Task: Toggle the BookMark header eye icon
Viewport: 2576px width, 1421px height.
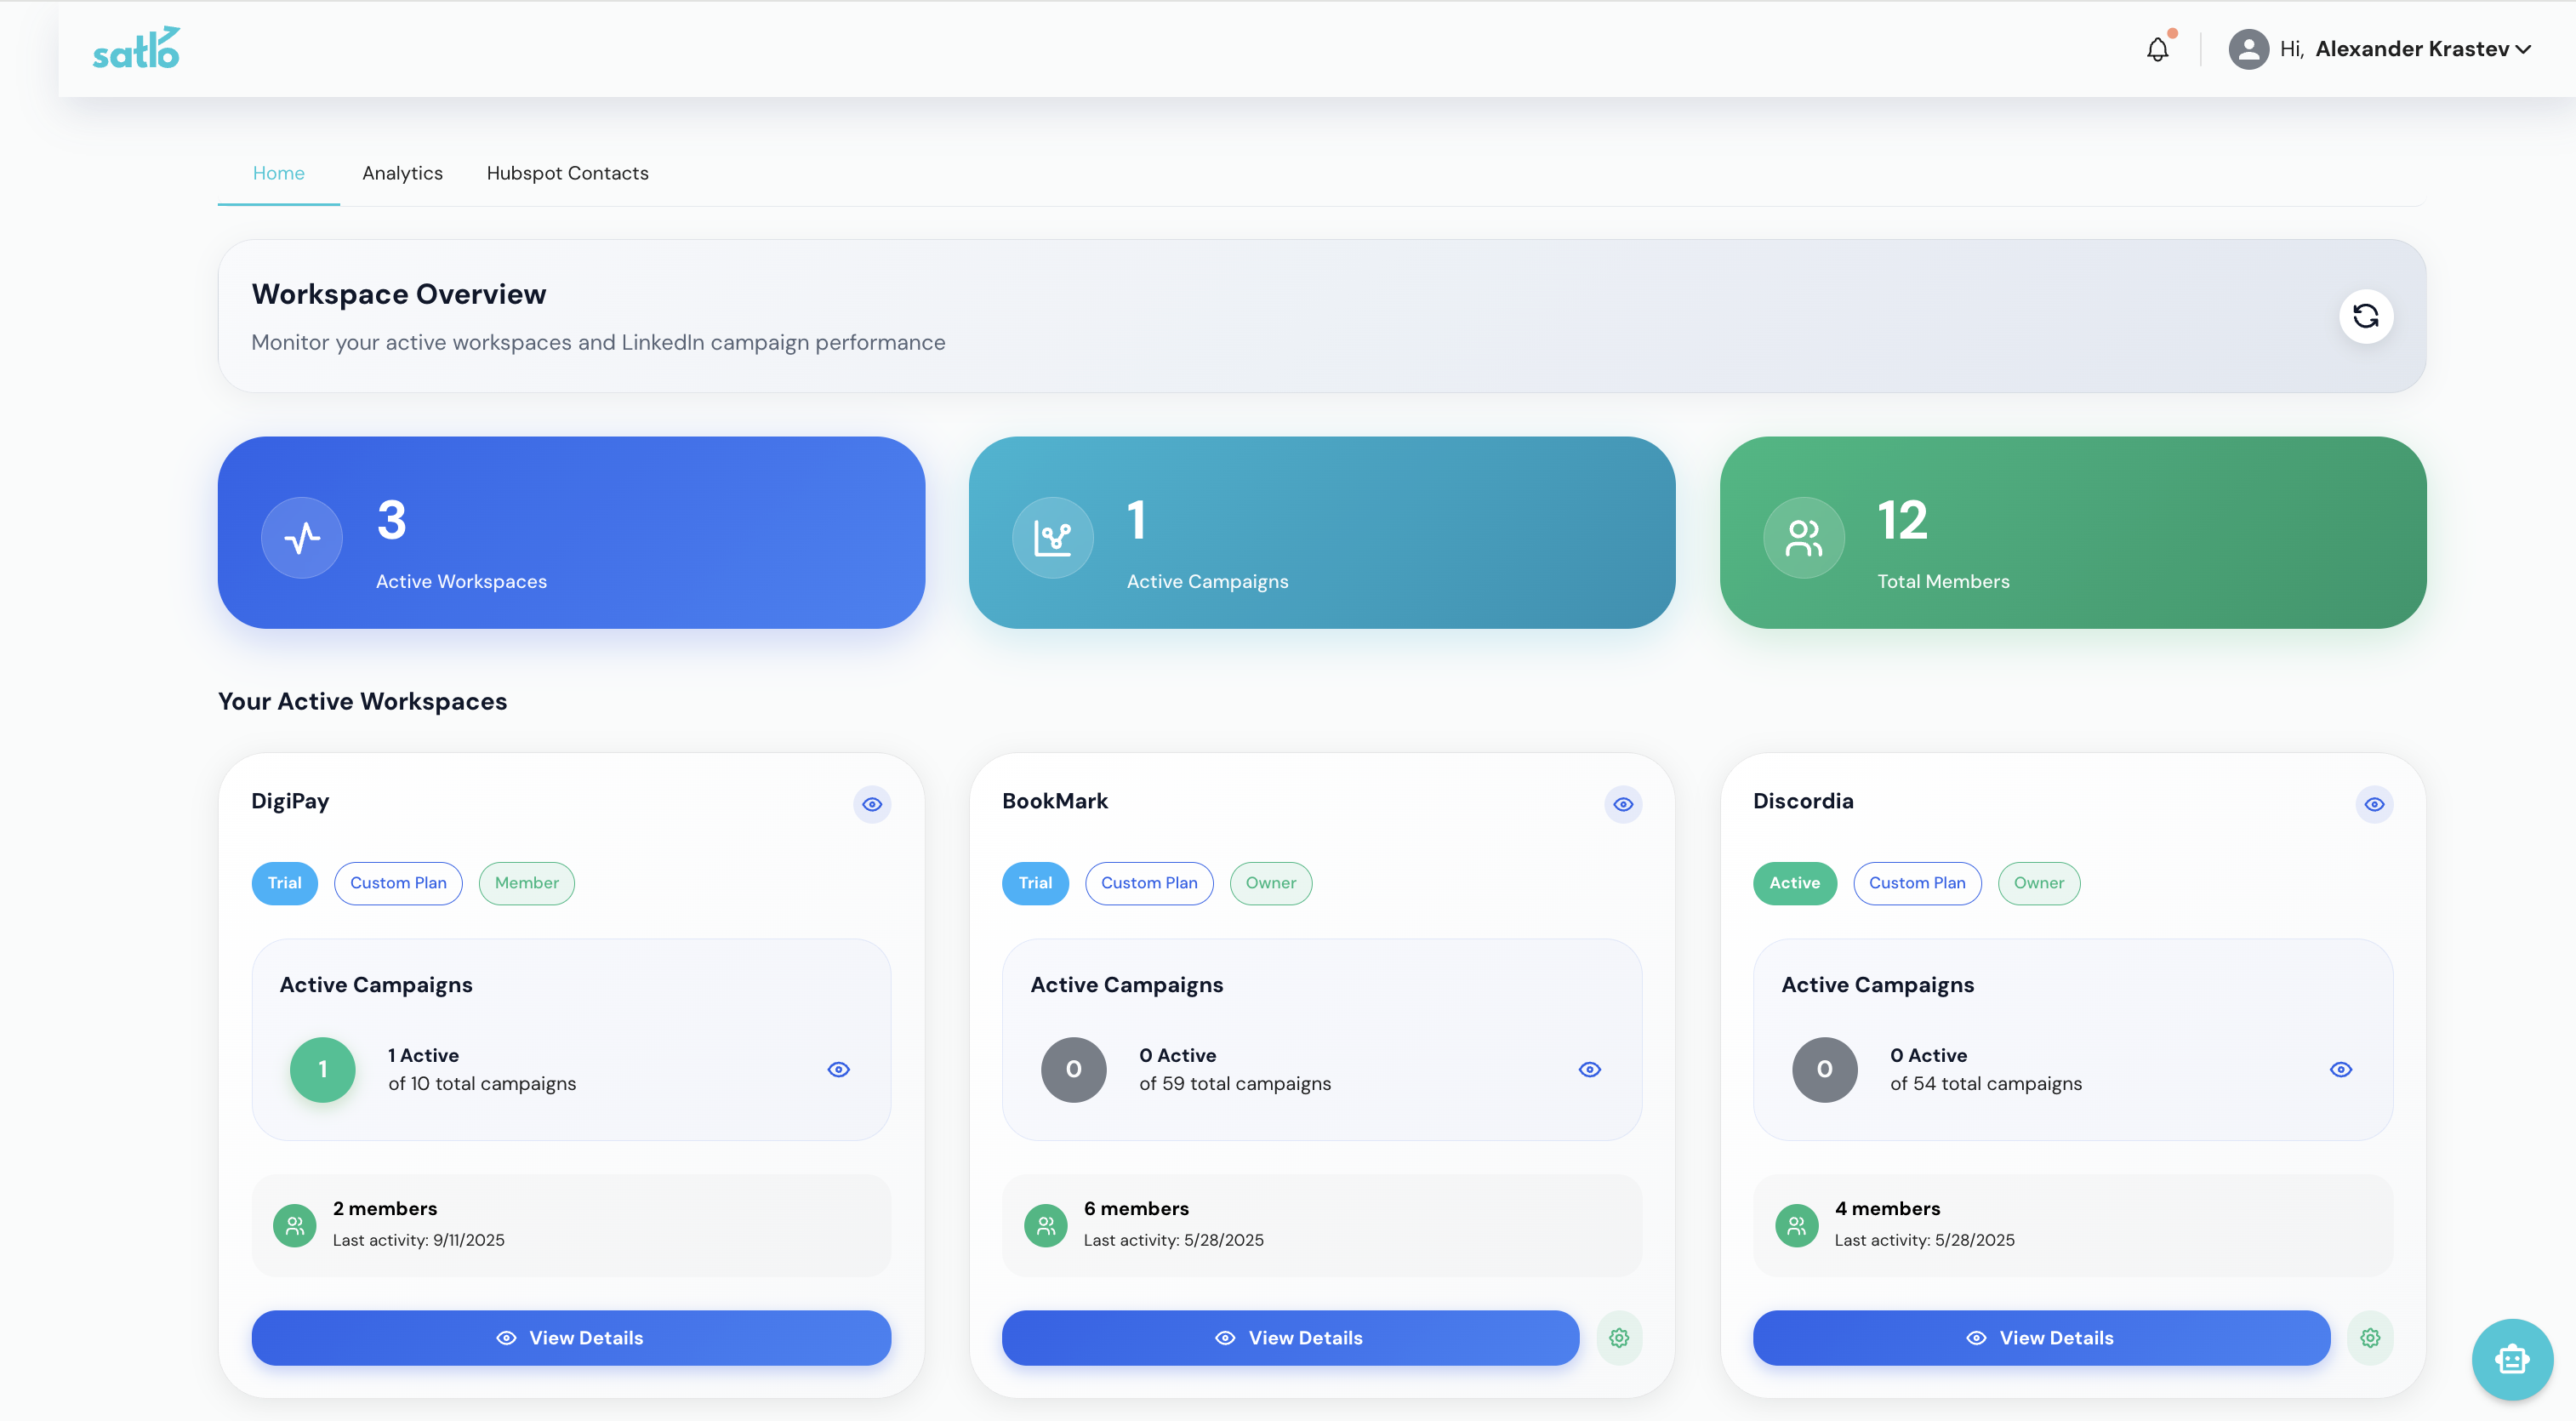Action: [1623, 804]
